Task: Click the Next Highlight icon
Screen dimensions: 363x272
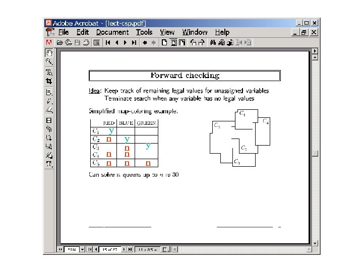Action: pos(248,42)
